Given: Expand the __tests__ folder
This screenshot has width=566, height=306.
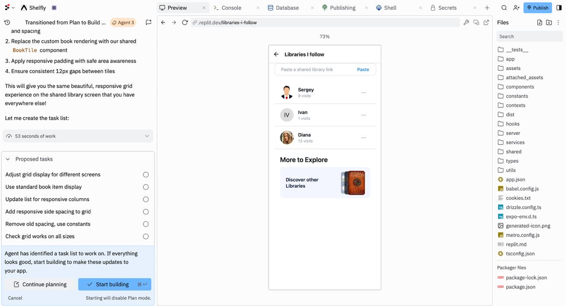Looking at the screenshot, I should coord(517,50).
